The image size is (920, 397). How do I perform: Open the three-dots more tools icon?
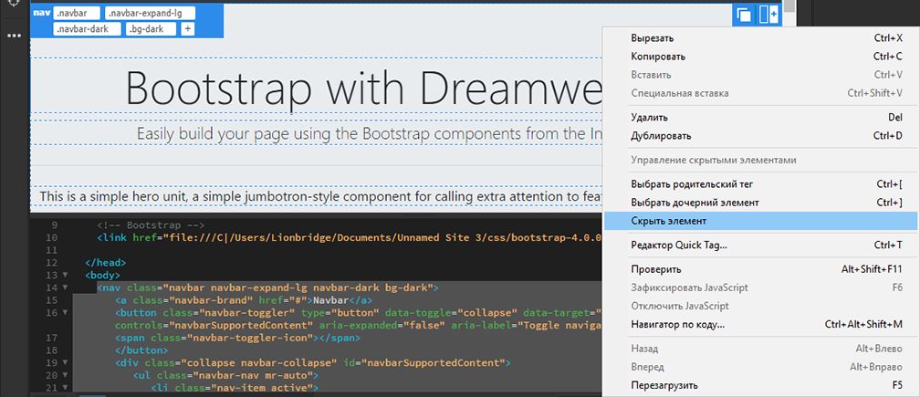click(x=14, y=36)
